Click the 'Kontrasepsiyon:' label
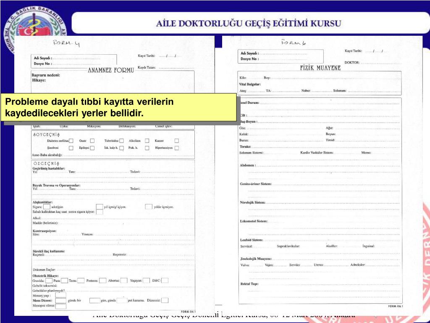Viewport: 430px width, 323px height. 45,231
